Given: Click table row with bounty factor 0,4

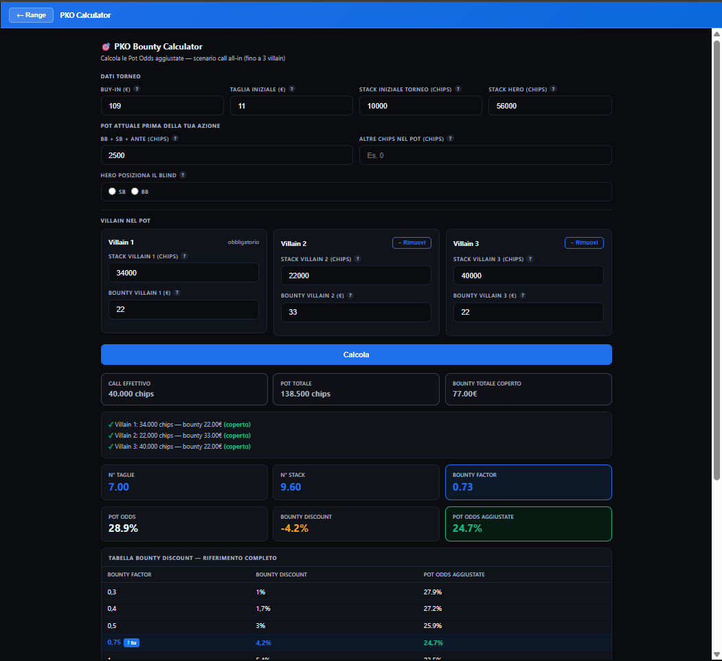Looking at the screenshot, I should click(x=357, y=609).
